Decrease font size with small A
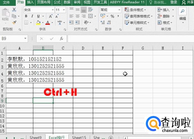Image resolution: width=194 pixels, height=139 pixels. pyautogui.click(x=57, y=16)
